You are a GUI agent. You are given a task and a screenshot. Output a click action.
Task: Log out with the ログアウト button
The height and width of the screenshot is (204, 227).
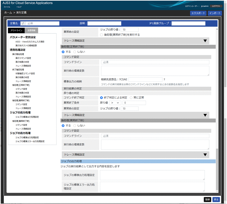coord(216,6)
